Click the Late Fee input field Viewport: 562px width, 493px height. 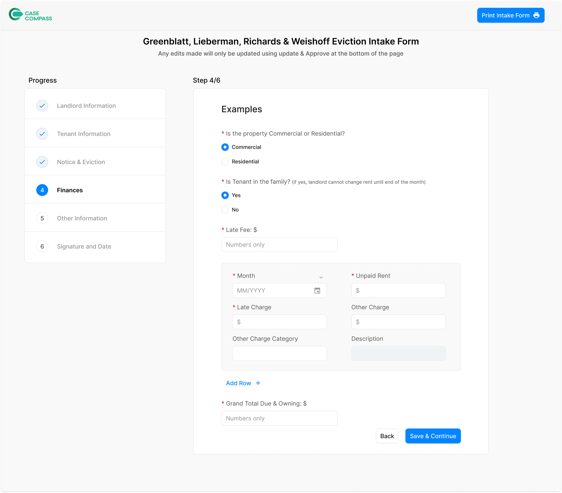pos(279,245)
